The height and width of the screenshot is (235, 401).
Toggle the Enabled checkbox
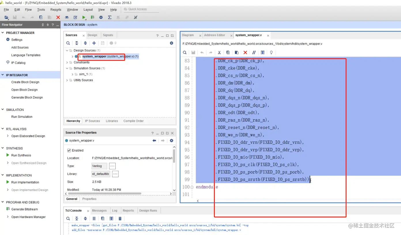[x=69, y=150]
